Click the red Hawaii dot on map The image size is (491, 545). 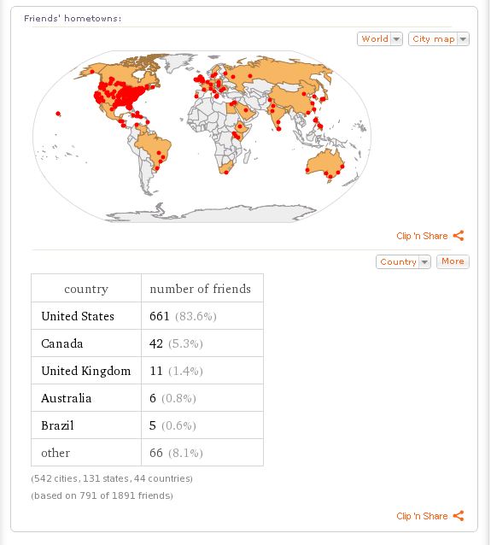(58, 114)
